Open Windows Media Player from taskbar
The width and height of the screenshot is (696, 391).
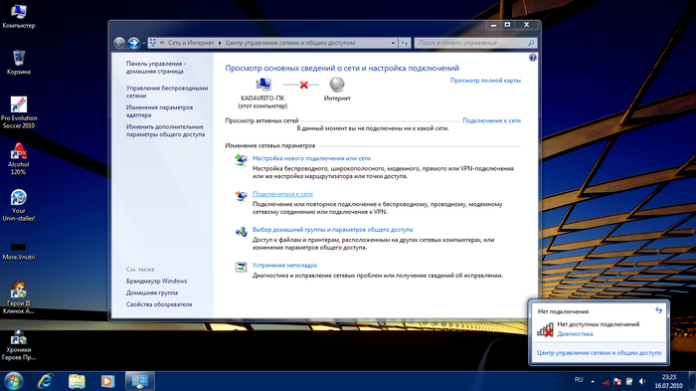pos(107,381)
